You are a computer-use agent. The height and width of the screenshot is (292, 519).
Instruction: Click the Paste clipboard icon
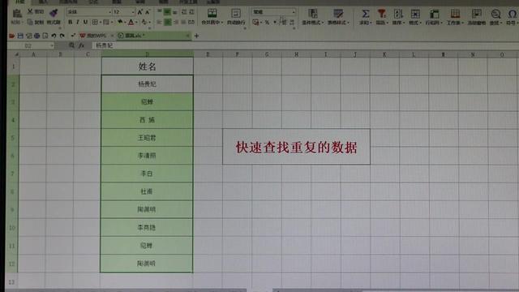pyautogui.click(x=16, y=14)
